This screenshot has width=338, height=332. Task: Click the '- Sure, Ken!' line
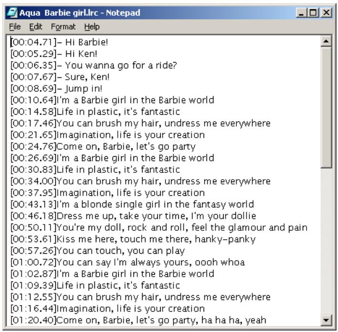pos(60,77)
